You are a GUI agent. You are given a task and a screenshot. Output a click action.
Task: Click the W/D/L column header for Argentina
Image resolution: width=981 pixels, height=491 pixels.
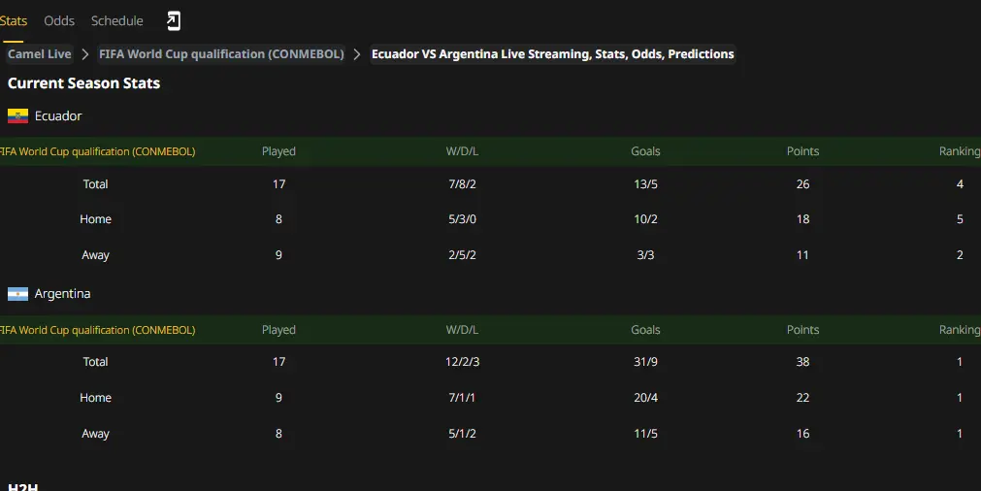[x=462, y=330]
